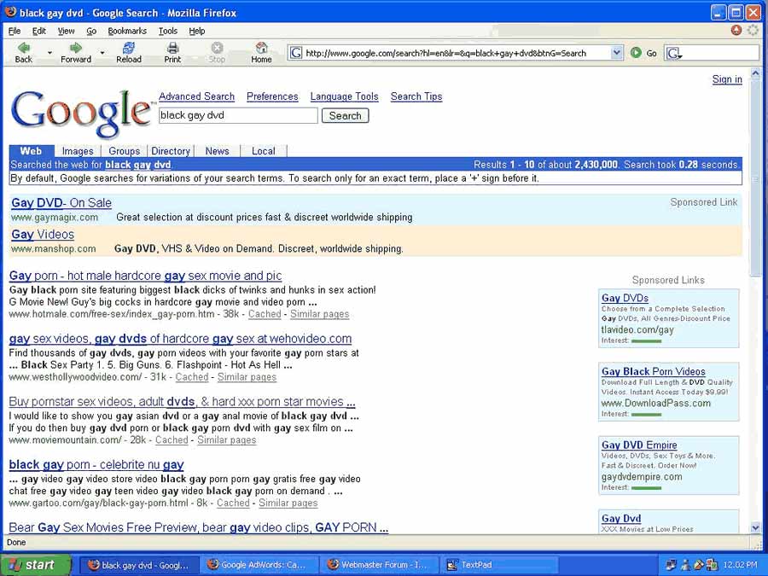The image size is (768, 576).
Task: Click the red update notification icon
Action: (736, 31)
